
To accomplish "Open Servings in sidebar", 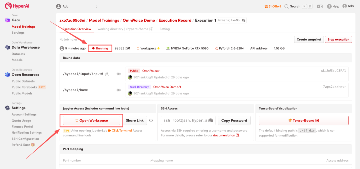I will (x=18, y=33).
